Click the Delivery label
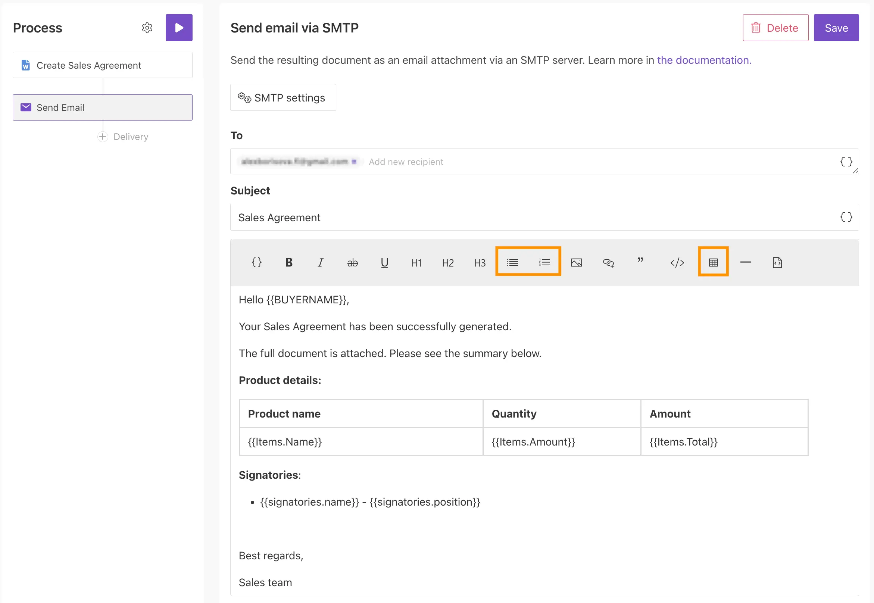Screen dimensions: 874x603 131,137
